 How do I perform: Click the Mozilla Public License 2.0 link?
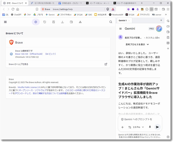point(29,87)
